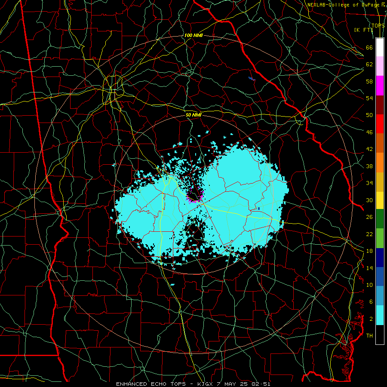Click the legend value '30'
The image size is (387, 387).
point(369,200)
